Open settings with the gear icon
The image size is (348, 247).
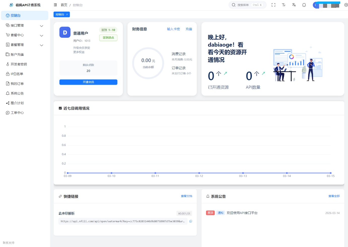coord(345,5)
